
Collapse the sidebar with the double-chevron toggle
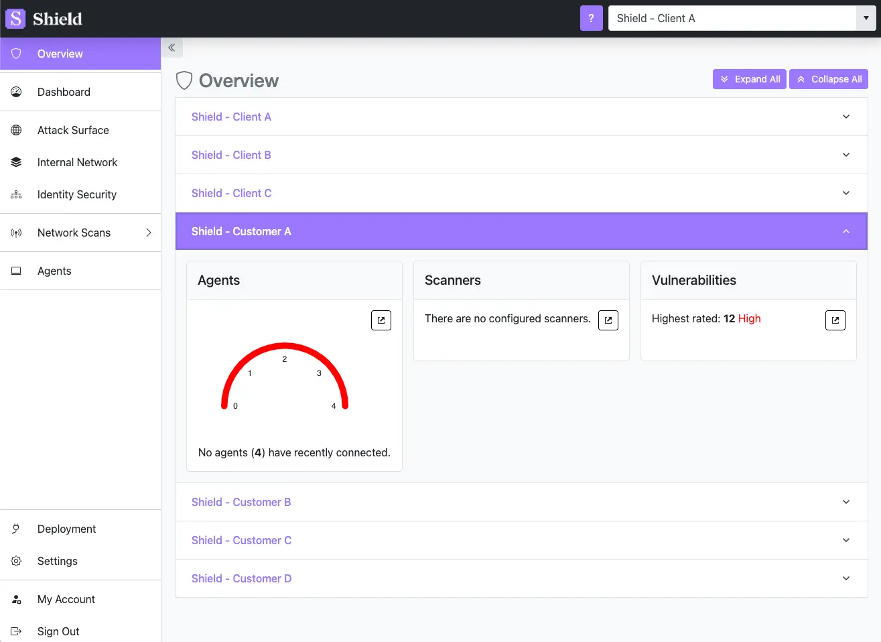click(172, 48)
